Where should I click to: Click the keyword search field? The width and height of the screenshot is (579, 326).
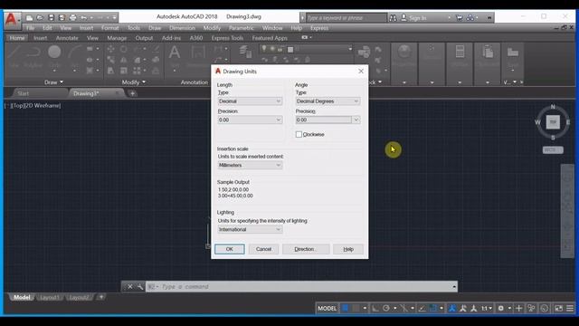346,18
